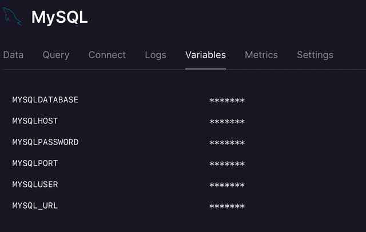366x232 pixels.
Task: Unmask the MYSQL_URL value
Action: click(227, 207)
